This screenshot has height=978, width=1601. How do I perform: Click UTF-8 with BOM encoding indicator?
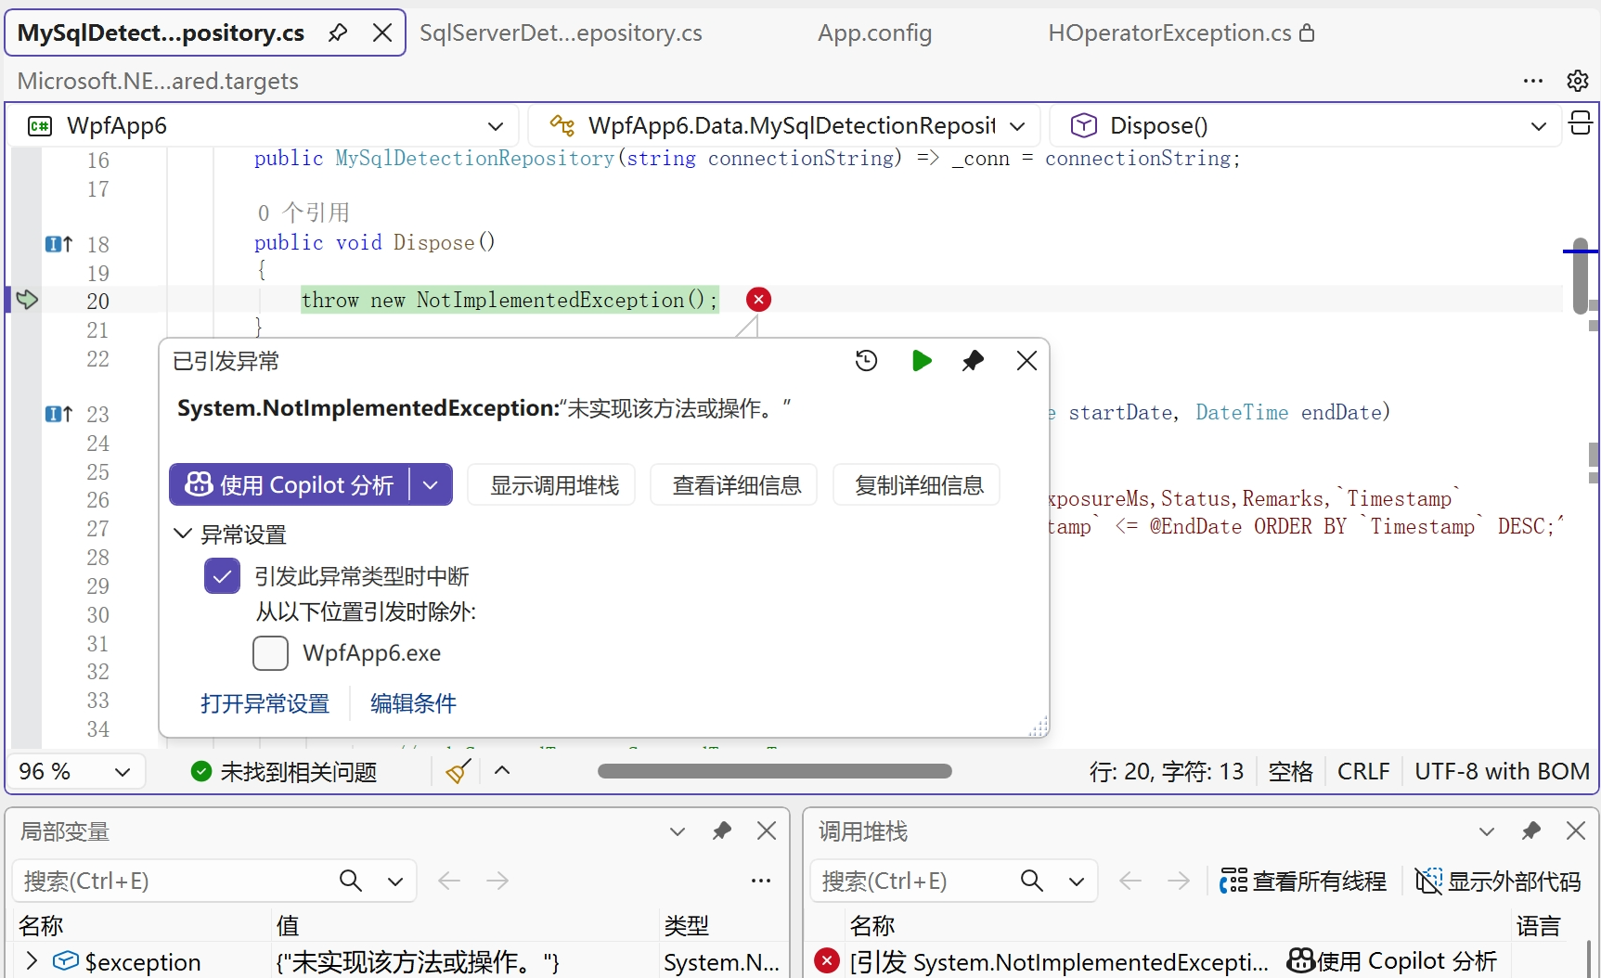click(x=1502, y=772)
